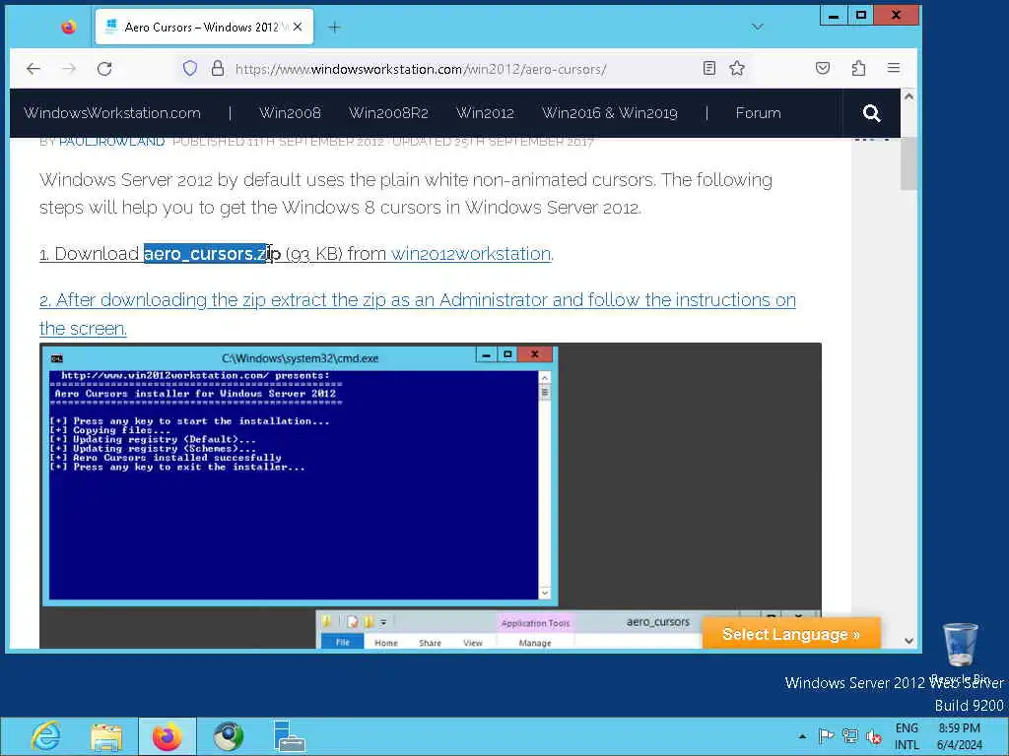Open the Chromium-style browser taskbar icon
Screen dimensions: 1009x756
(x=229, y=736)
